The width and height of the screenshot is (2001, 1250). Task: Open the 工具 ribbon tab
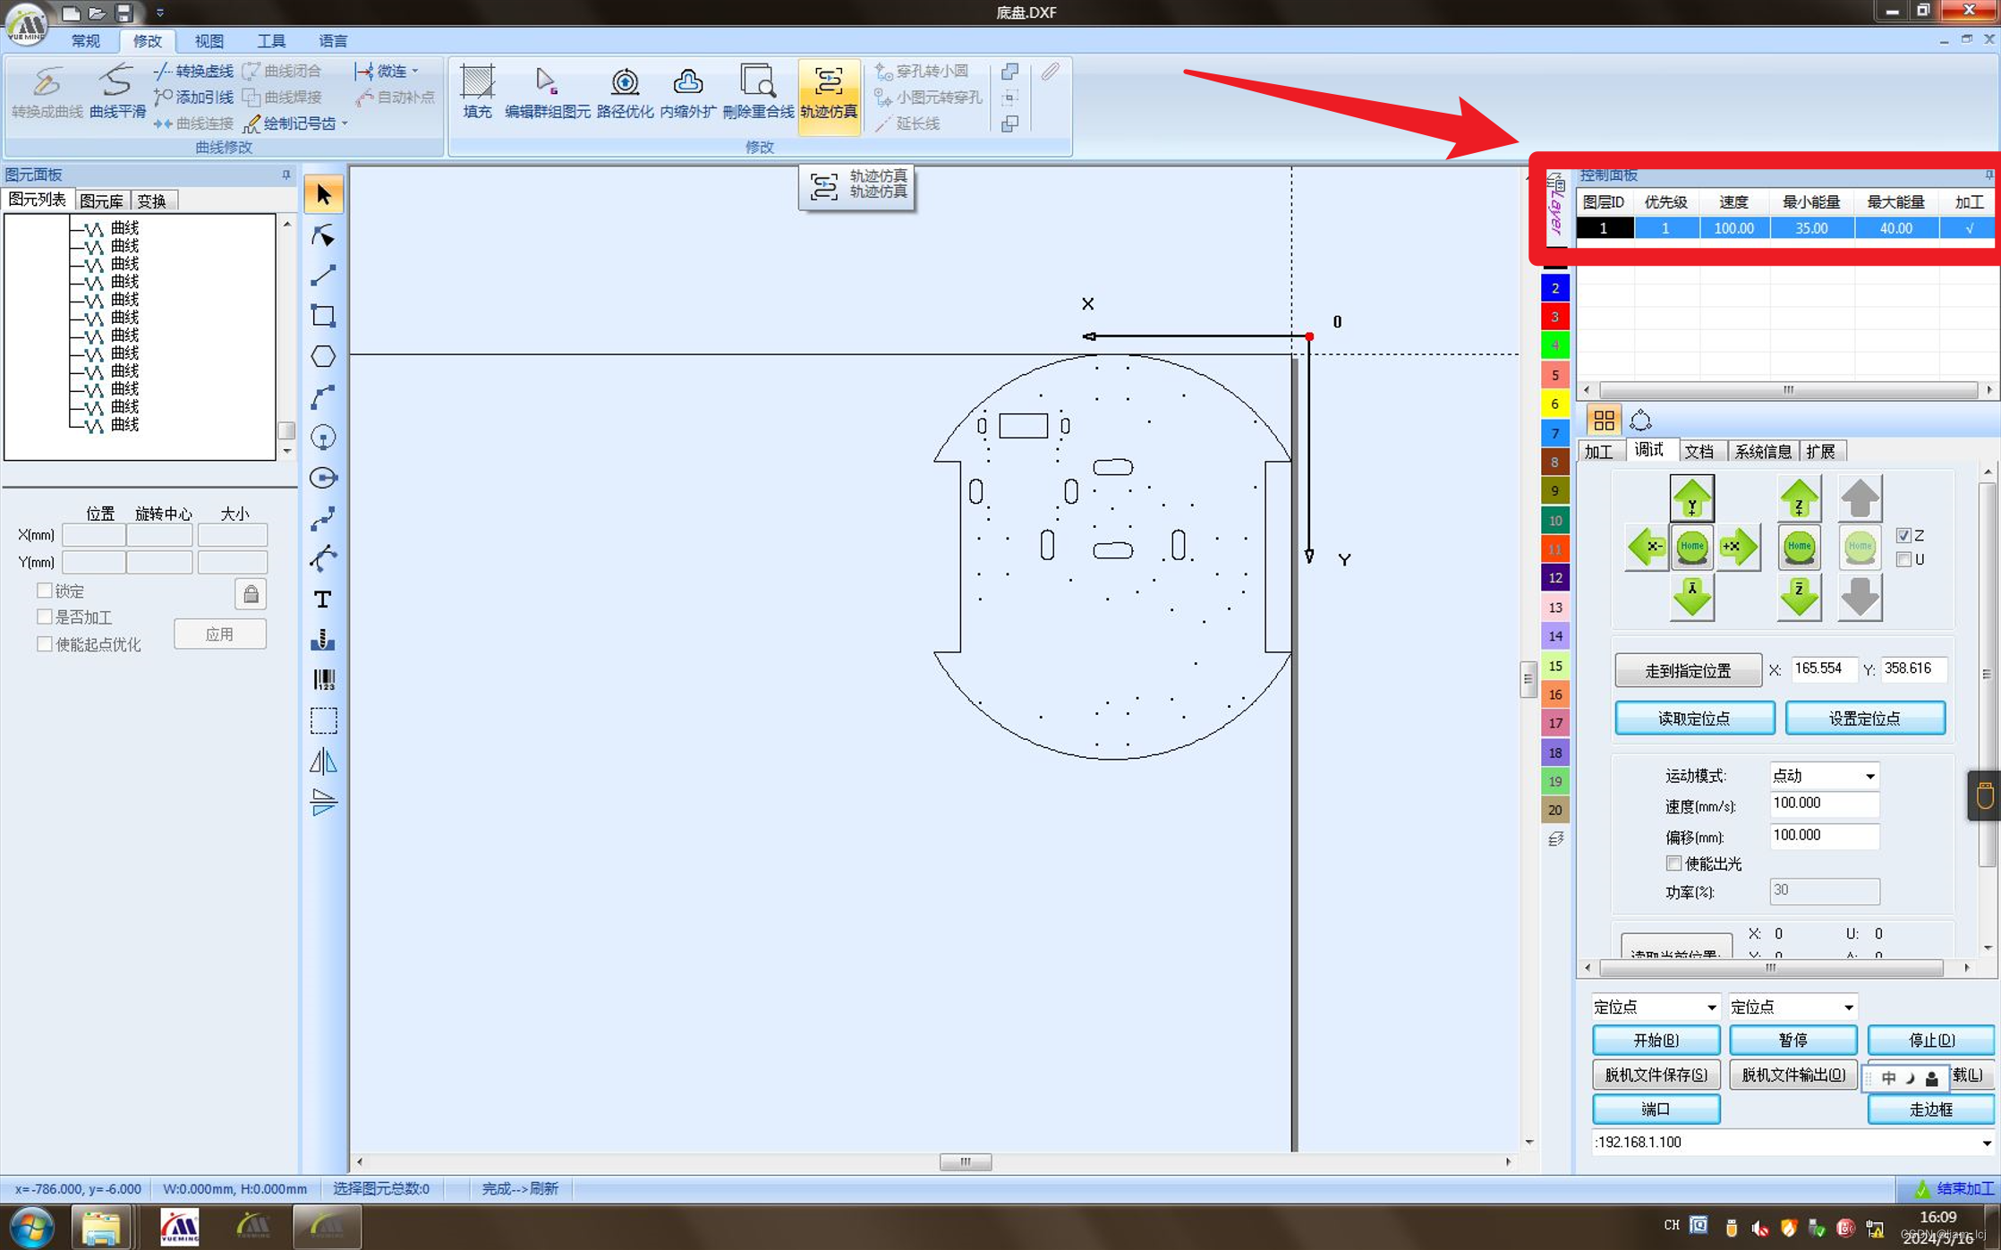tap(271, 40)
